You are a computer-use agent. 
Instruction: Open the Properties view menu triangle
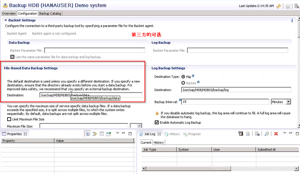(x=118, y=133)
